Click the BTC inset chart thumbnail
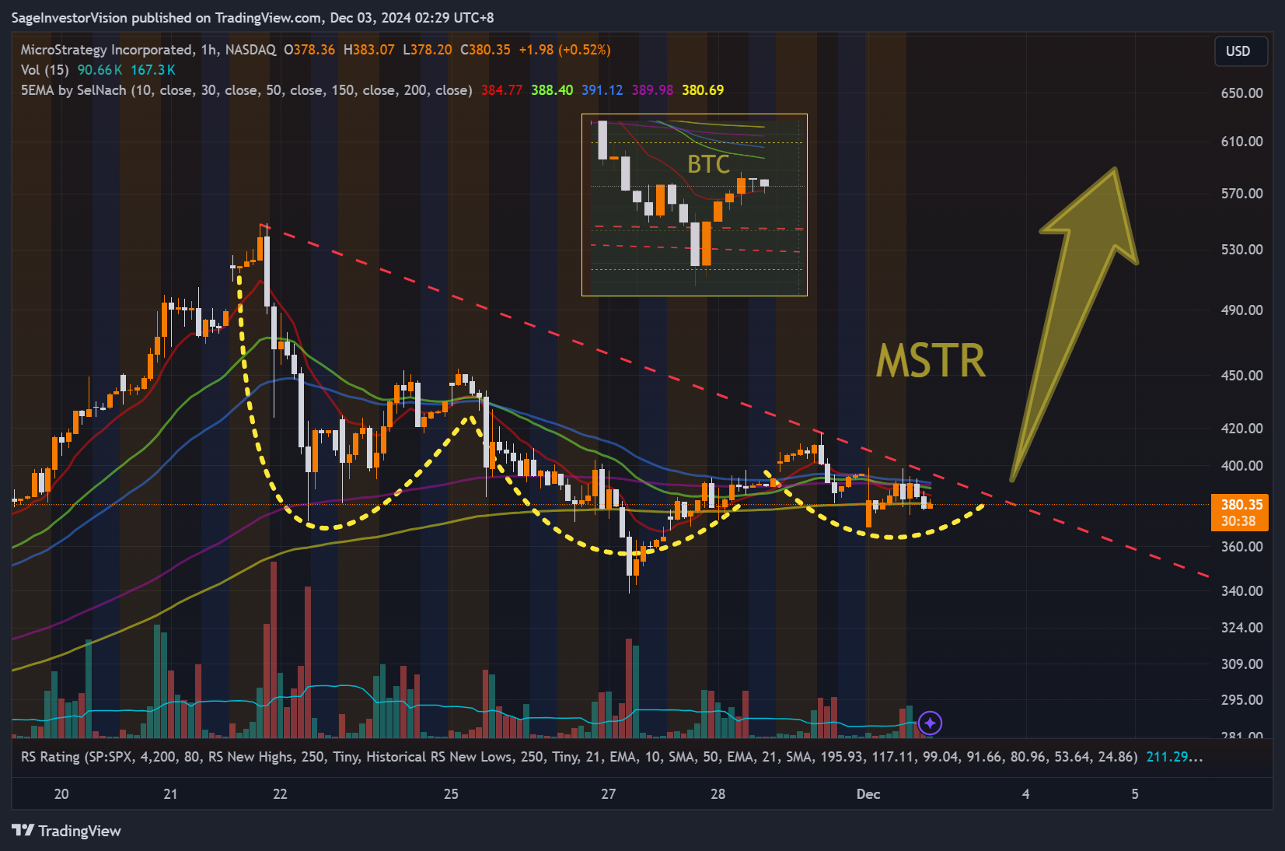This screenshot has height=851, width=1285. tap(694, 205)
